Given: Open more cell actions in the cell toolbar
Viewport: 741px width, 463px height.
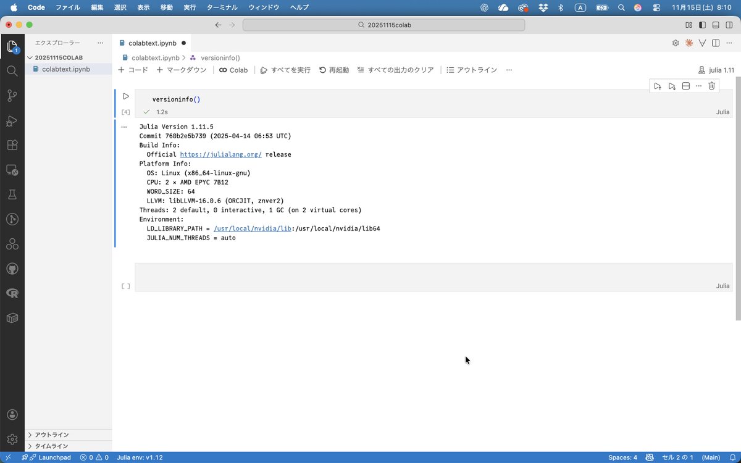Looking at the screenshot, I should click(698, 86).
